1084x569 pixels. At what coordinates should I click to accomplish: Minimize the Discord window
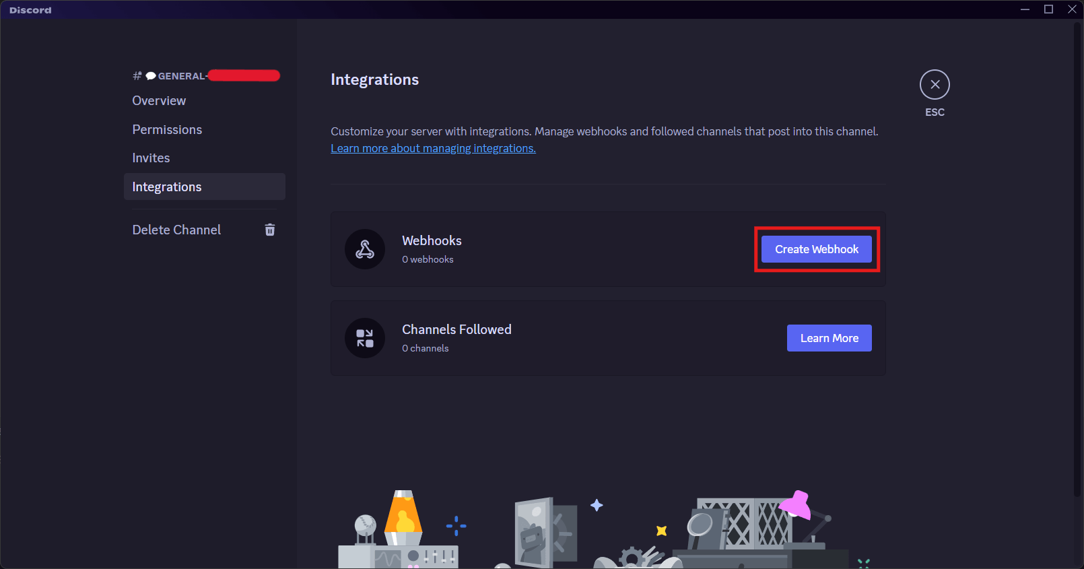tap(1025, 9)
